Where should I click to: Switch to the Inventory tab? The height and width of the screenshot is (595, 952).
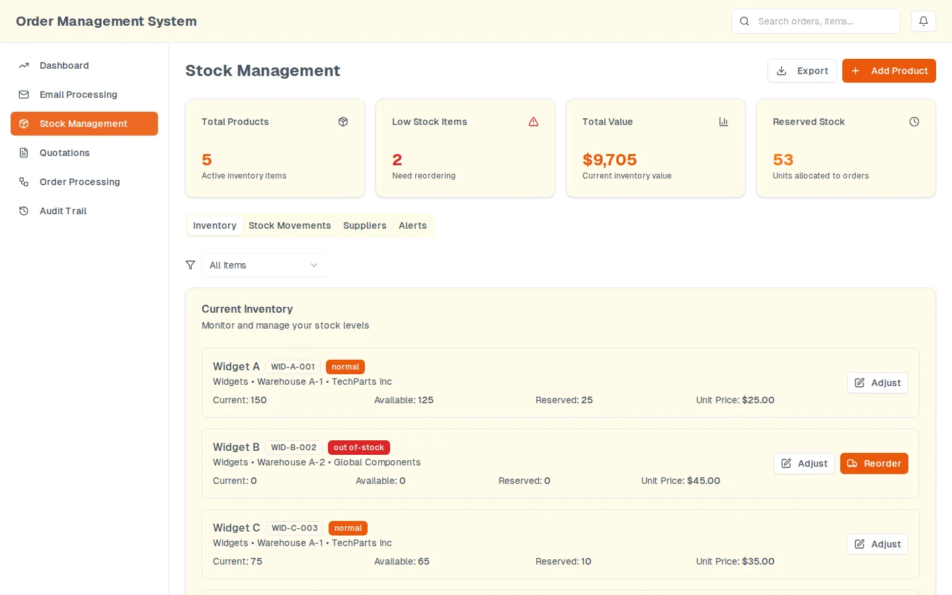(214, 225)
